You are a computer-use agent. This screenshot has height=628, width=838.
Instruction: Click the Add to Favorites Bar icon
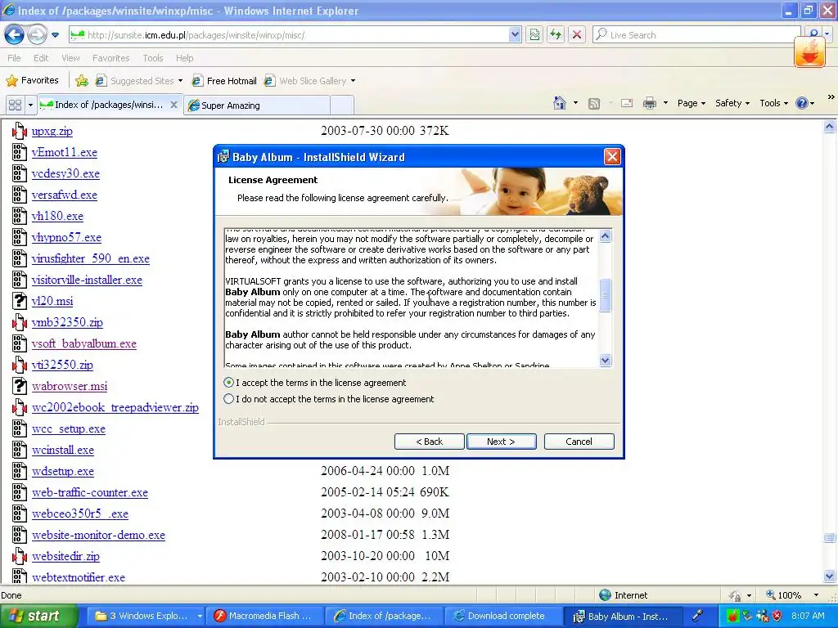[x=82, y=81]
